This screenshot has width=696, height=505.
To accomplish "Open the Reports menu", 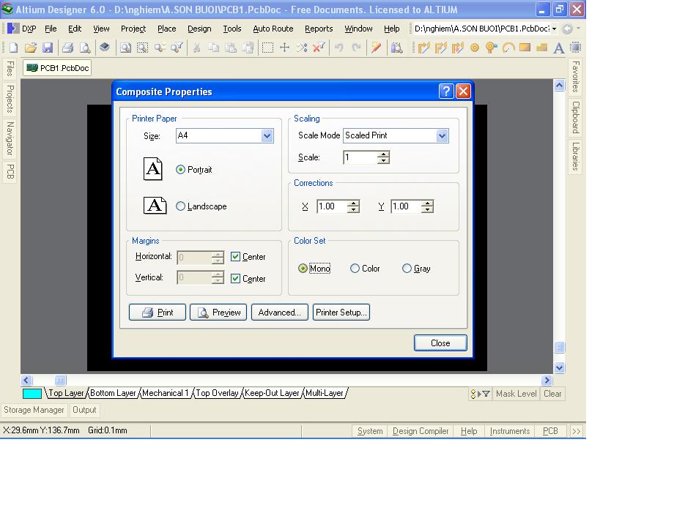I will pos(319,29).
